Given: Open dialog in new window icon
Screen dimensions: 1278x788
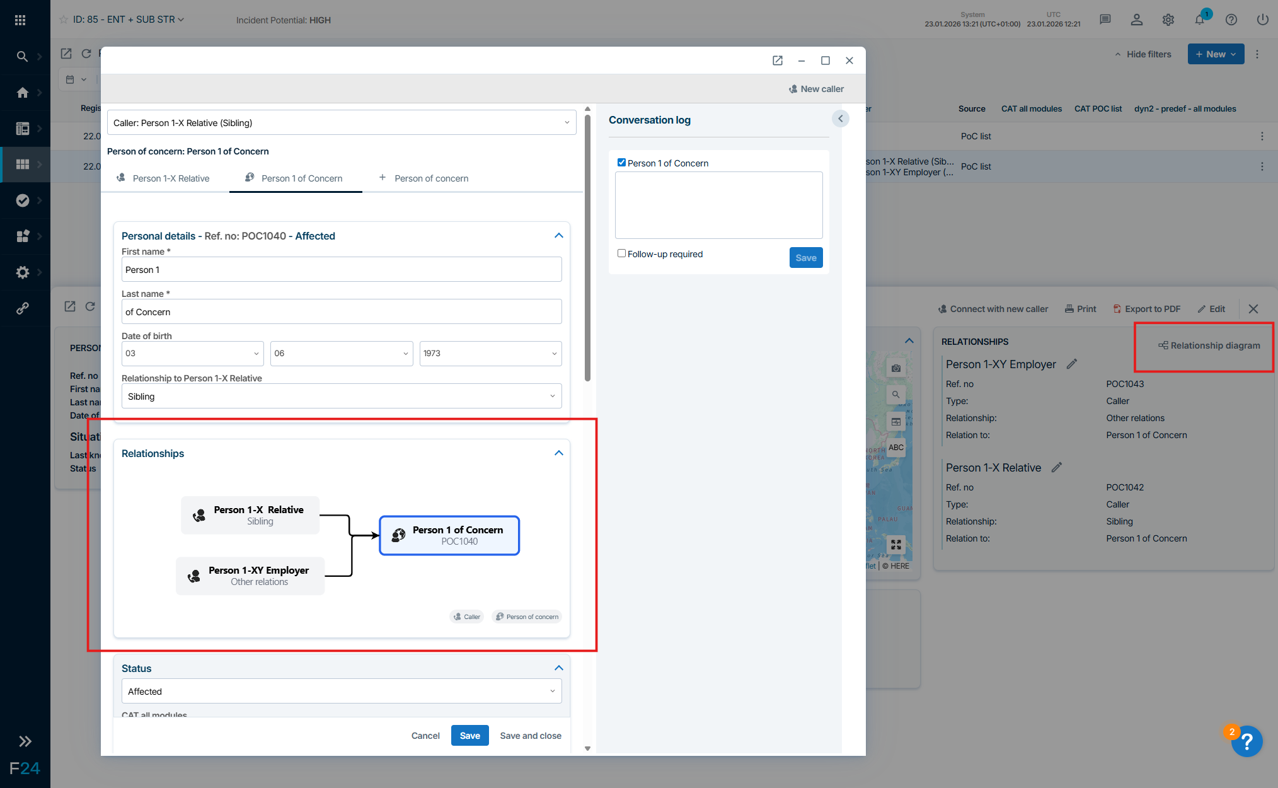Looking at the screenshot, I should [777, 61].
